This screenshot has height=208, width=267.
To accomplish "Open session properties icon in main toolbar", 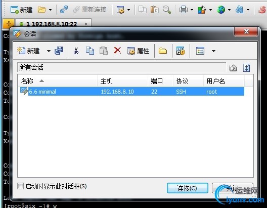I will 120,10.
